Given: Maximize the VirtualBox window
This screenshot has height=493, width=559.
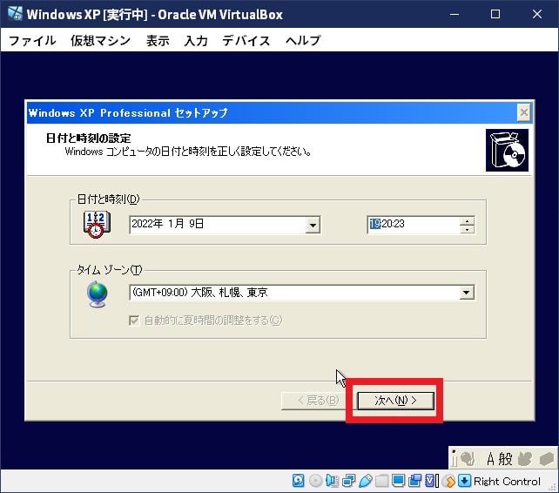Looking at the screenshot, I should click(495, 14).
